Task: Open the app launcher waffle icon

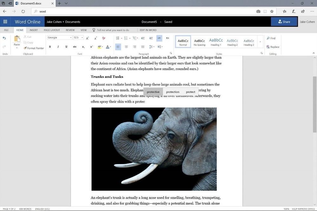Action: 5,22
